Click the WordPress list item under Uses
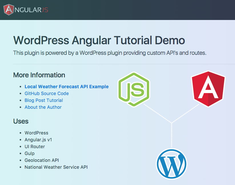This screenshot has height=185, width=235. (x=37, y=133)
